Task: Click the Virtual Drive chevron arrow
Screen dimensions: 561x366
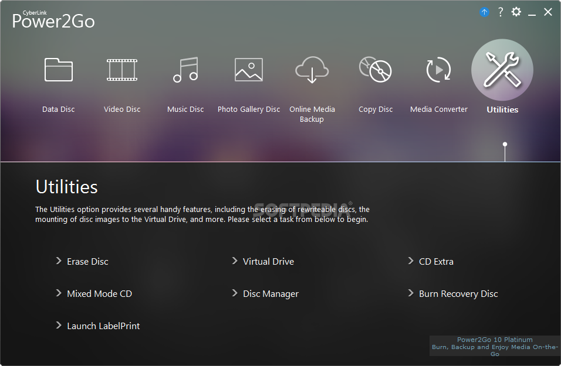Action: pyautogui.click(x=235, y=261)
